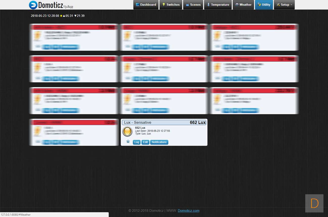Open Notifications for Lux - Sensative

click(x=159, y=142)
